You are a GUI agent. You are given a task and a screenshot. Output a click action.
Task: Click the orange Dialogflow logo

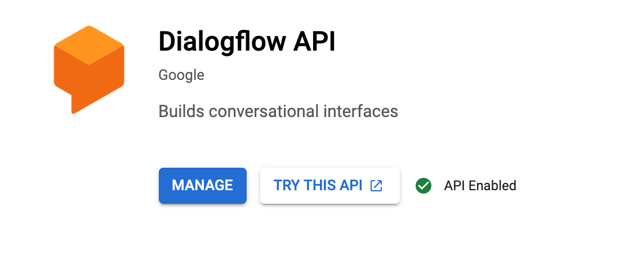point(89,69)
